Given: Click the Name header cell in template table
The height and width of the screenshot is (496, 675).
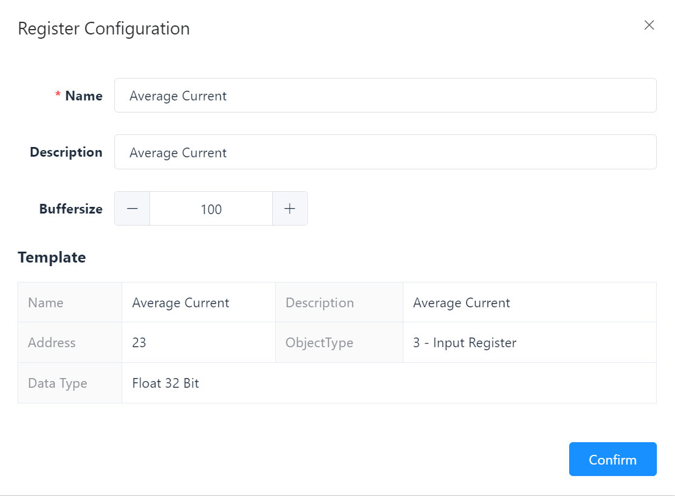Looking at the screenshot, I should 45,302.
